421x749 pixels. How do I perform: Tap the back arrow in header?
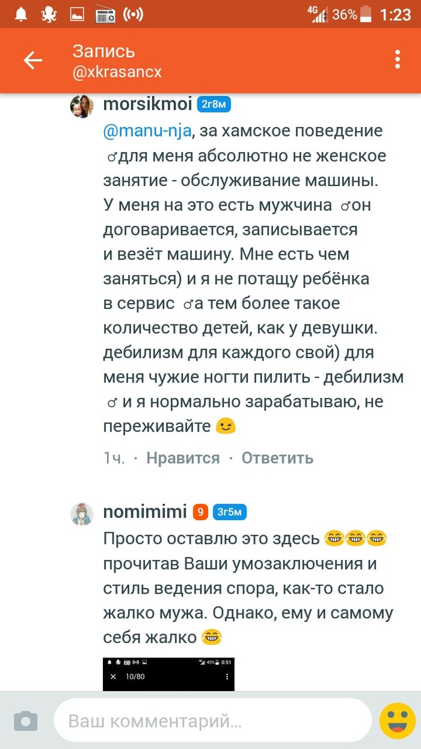point(32,60)
